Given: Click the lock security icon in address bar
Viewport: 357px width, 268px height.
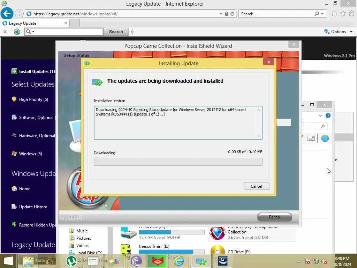Looking at the screenshot, I should 227,14.
